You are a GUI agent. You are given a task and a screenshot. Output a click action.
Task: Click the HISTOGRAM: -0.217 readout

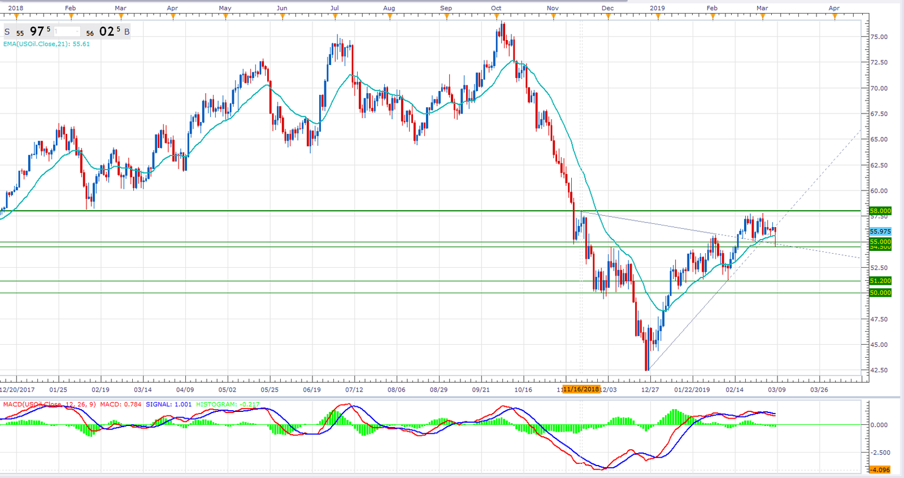click(228, 405)
